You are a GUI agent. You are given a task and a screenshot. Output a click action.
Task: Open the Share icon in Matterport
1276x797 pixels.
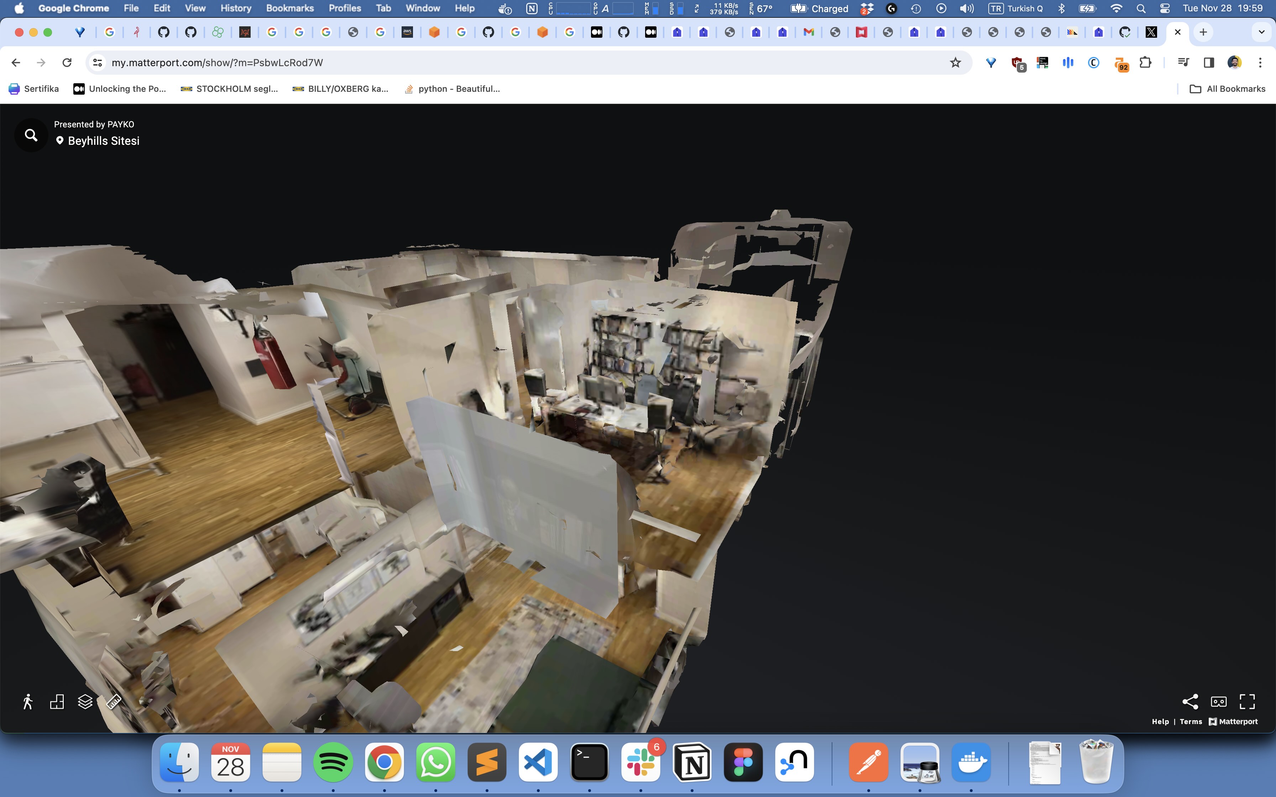pyautogui.click(x=1190, y=702)
